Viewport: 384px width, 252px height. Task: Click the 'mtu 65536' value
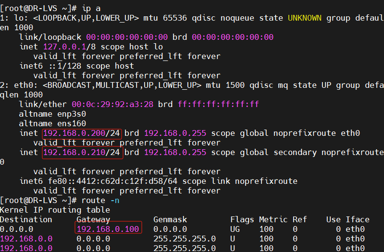coord(165,18)
